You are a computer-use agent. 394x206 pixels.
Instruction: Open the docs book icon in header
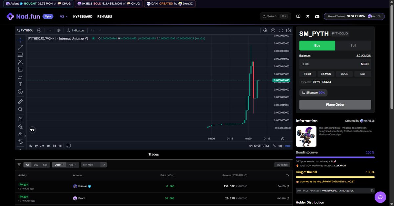[x=298, y=16]
